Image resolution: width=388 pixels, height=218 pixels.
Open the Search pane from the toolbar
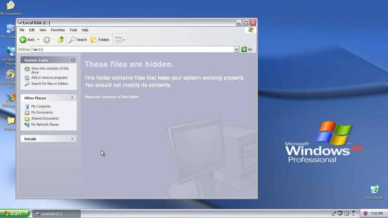pos(78,40)
